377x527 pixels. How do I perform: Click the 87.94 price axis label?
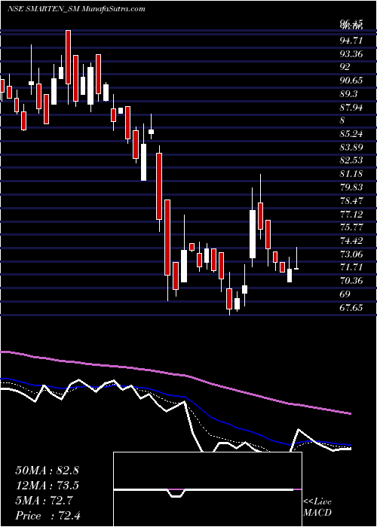pos(351,108)
